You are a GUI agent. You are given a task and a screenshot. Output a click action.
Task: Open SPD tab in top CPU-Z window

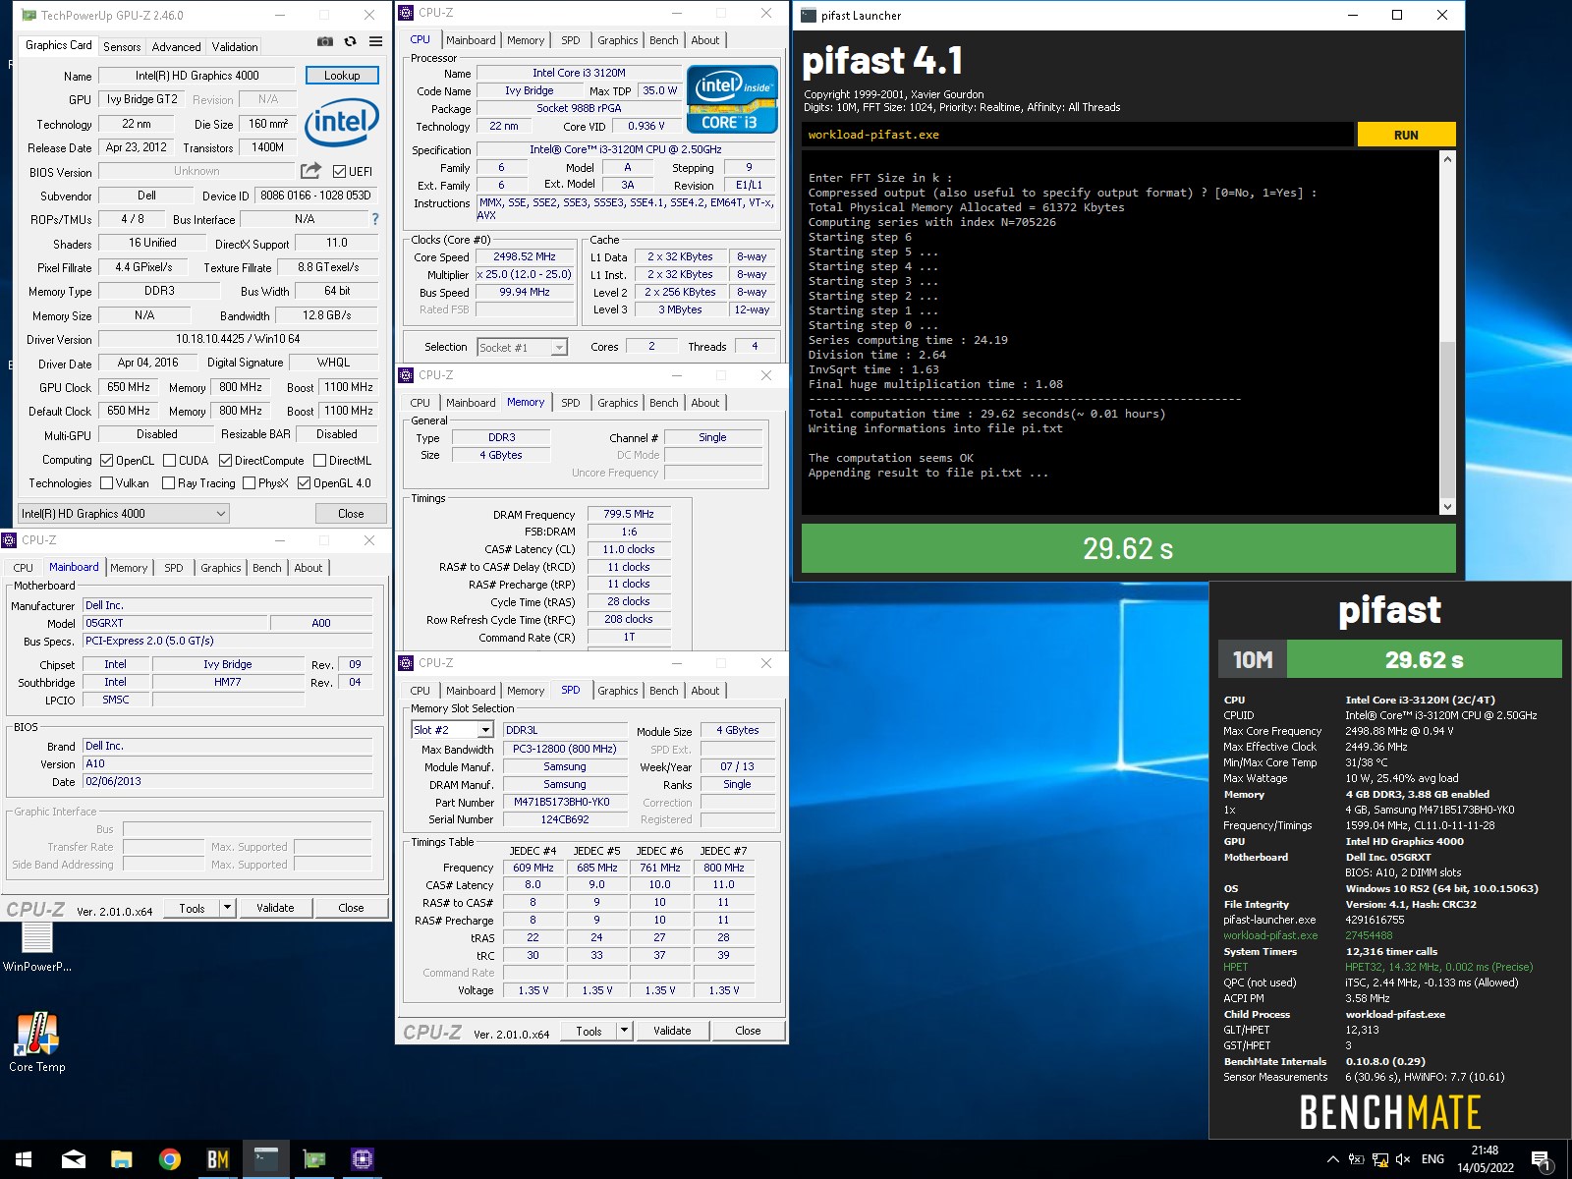coord(571,40)
